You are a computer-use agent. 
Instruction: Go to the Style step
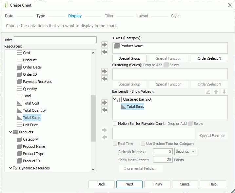pos(175,16)
